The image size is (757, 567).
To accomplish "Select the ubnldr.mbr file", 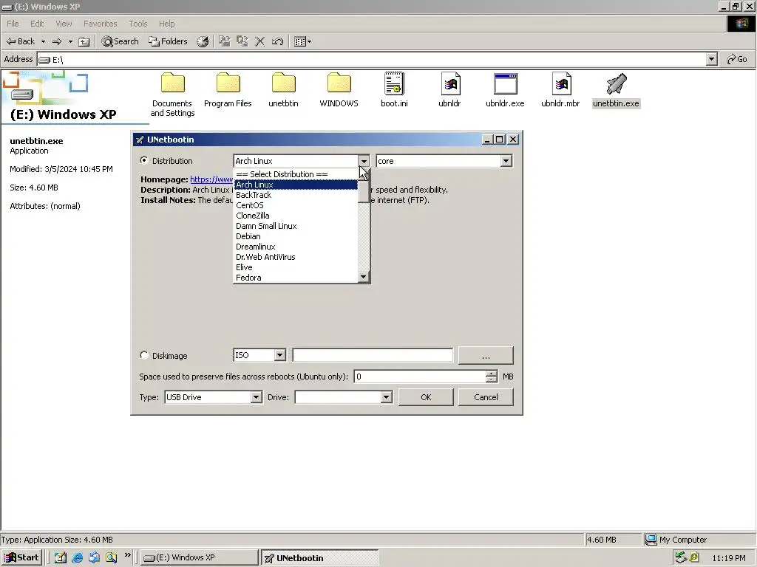I will [x=560, y=90].
